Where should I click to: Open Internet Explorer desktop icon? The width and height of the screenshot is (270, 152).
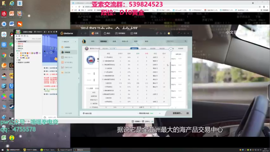pyautogui.click(x=12, y=5)
